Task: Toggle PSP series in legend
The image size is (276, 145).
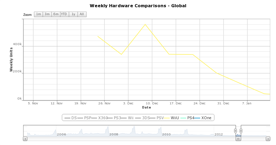Action: (84, 118)
